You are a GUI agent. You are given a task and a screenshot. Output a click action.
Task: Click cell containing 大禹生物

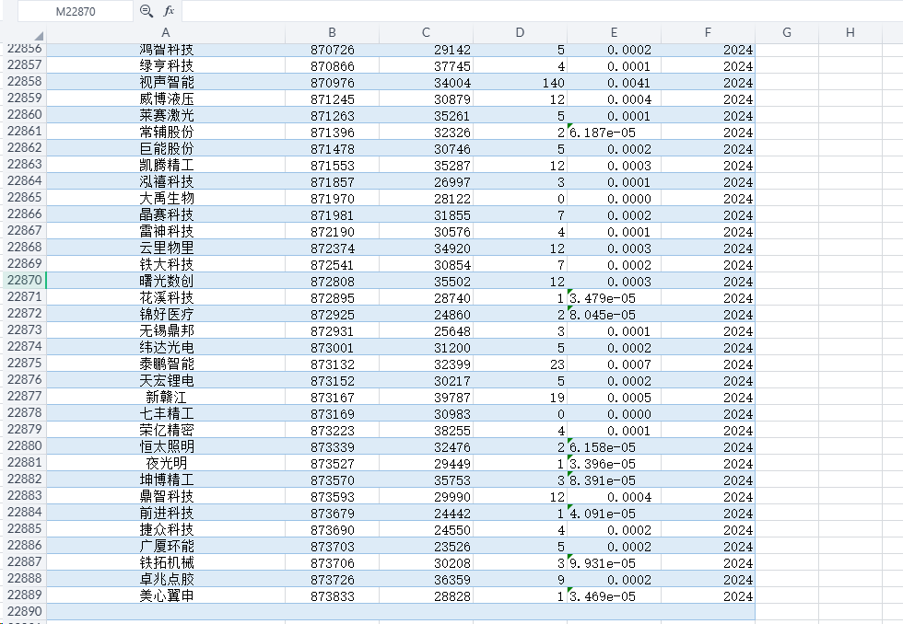click(x=166, y=198)
